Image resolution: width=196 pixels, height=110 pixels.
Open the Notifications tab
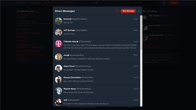click(52, 3)
